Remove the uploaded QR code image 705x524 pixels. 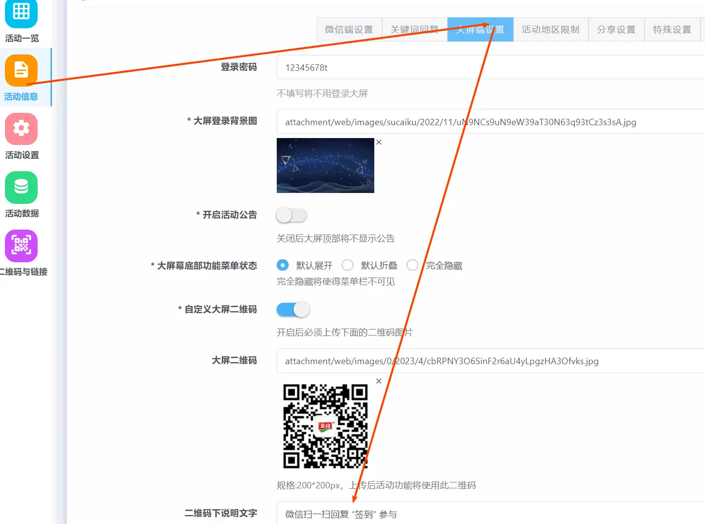[x=379, y=381]
